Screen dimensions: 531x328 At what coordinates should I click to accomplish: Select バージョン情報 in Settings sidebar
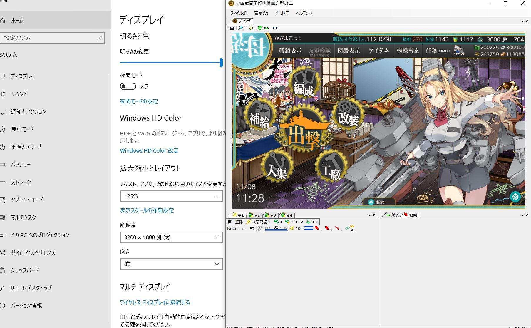pos(55,306)
